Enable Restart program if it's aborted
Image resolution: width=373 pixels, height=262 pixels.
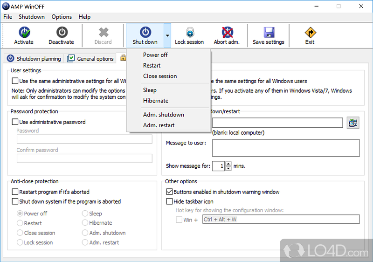pos(15,192)
